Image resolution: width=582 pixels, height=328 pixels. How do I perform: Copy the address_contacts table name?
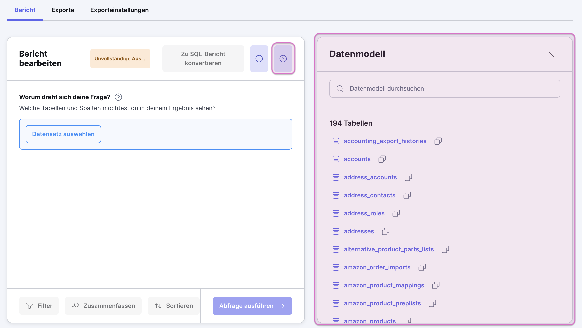tap(407, 195)
